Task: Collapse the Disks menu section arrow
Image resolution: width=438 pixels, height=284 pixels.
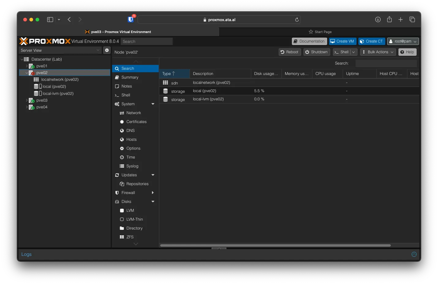Action: pyautogui.click(x=153, y=202)
